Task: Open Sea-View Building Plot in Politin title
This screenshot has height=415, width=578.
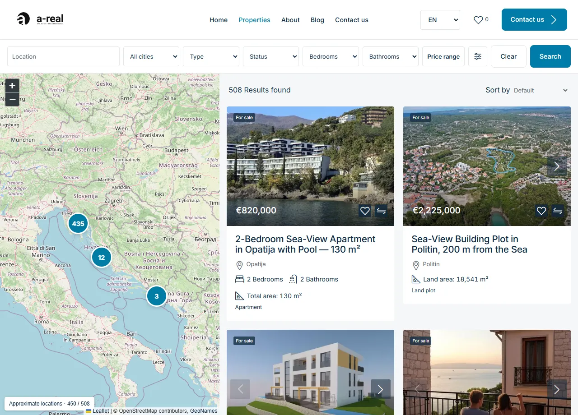Action: click(469, 244)
